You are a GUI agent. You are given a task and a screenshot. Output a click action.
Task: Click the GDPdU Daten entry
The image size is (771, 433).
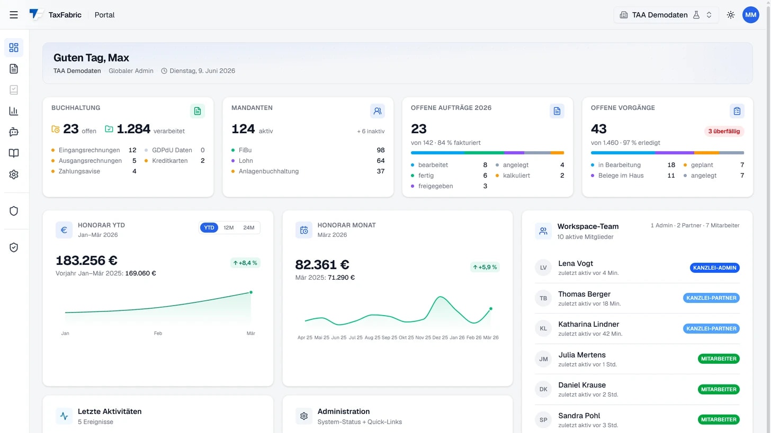pos(175,150)
